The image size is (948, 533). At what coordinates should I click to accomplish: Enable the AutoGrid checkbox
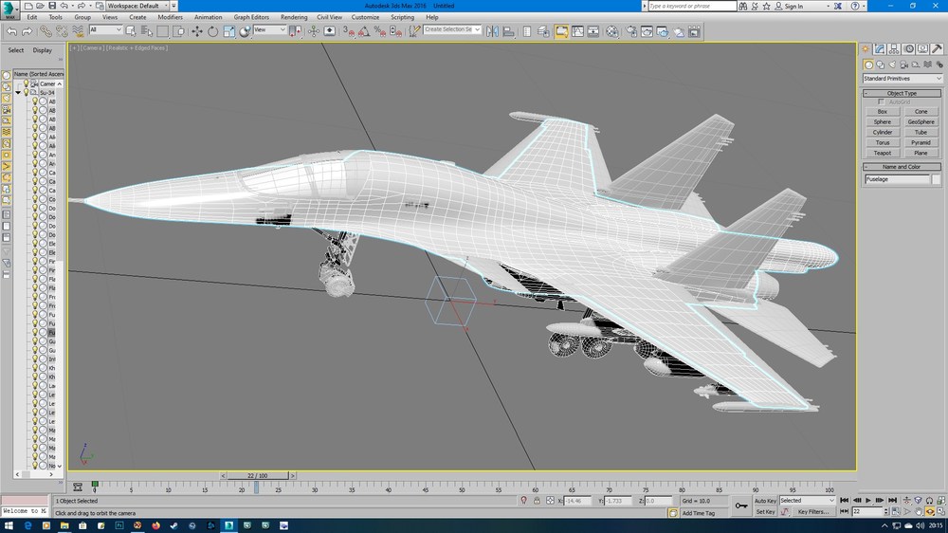pos(881,101)
